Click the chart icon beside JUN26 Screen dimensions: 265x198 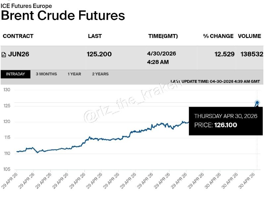[4, 55]
